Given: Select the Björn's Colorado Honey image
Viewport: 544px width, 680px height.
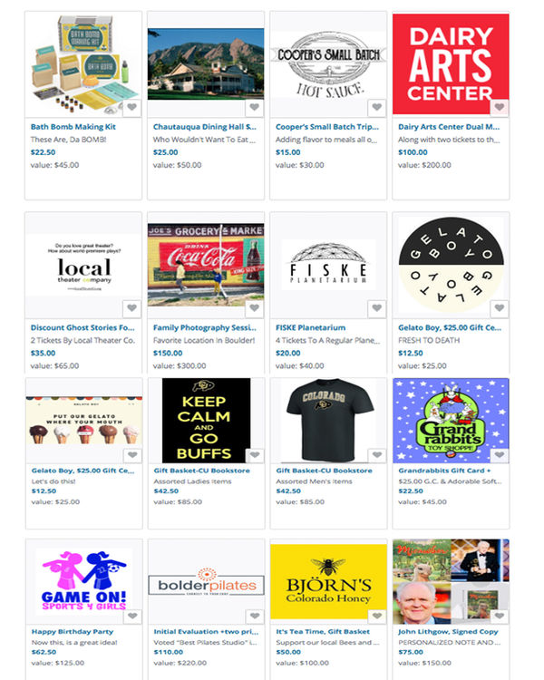Looking at the screenshot, I should (x=328, y=581).
